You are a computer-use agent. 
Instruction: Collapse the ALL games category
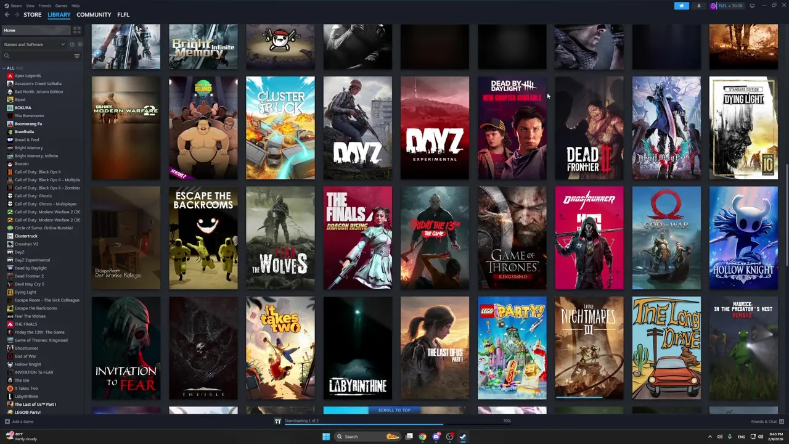[x=4, y=68]
